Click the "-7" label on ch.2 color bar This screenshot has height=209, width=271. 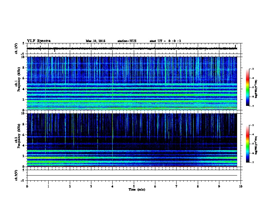253,162
